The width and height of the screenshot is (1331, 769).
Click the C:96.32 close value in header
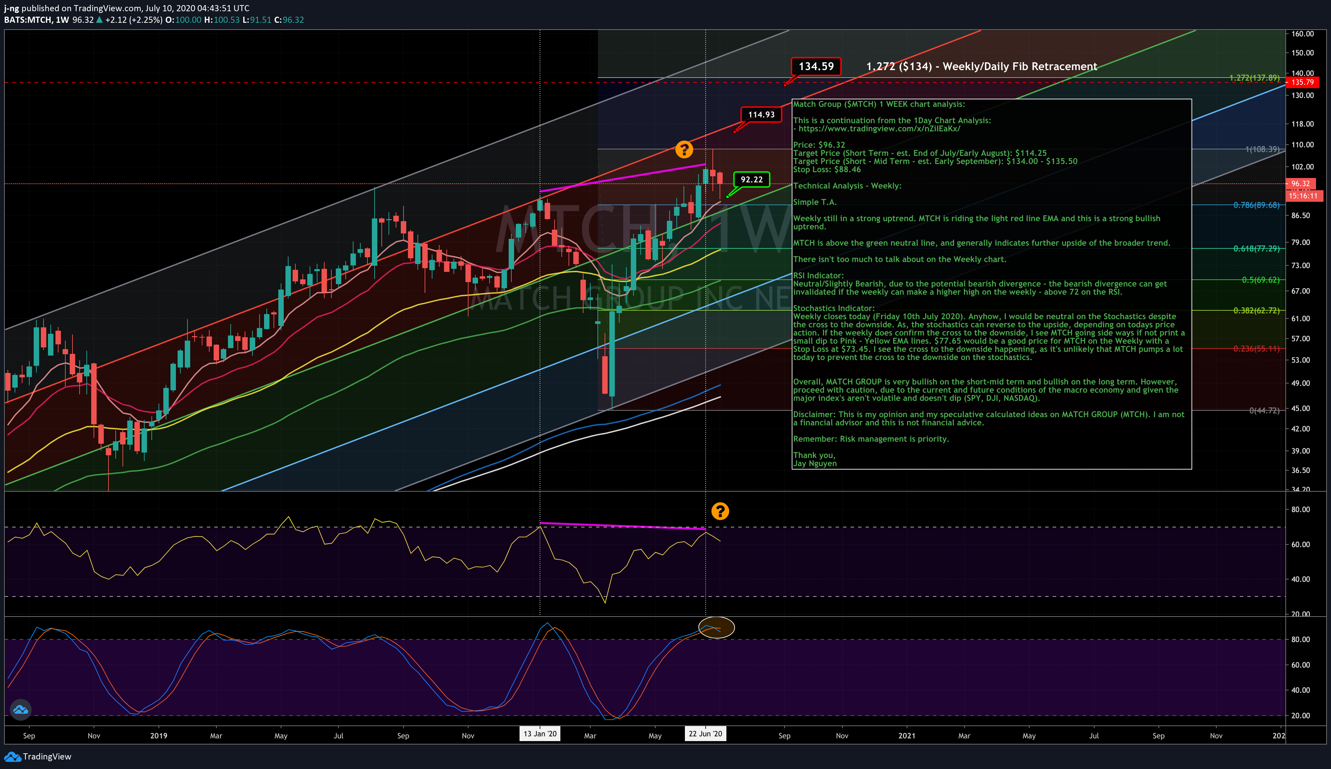coord(289,19)
